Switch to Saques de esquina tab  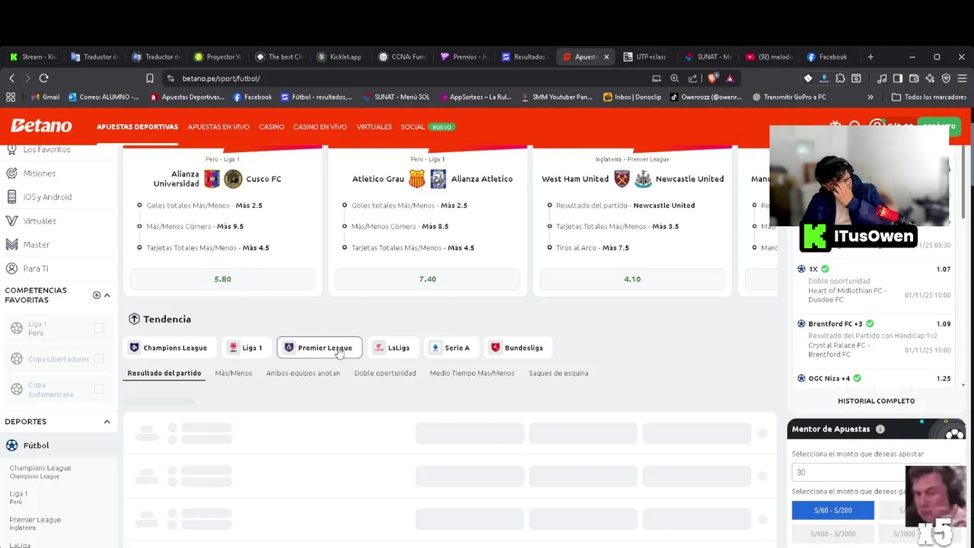[559, 373]
